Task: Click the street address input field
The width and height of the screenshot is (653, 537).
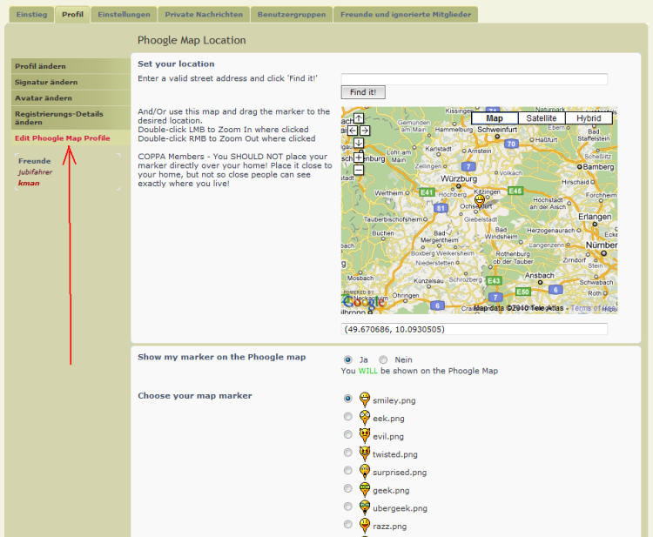Action: coord(474,79)
